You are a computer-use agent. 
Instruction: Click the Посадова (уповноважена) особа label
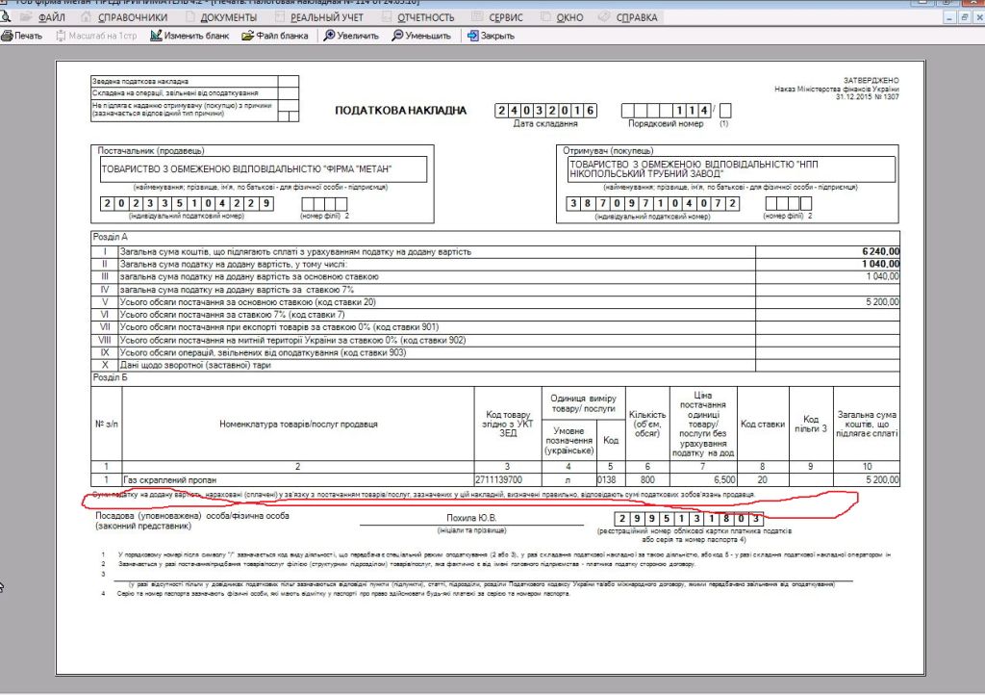(x=192, y=521)
